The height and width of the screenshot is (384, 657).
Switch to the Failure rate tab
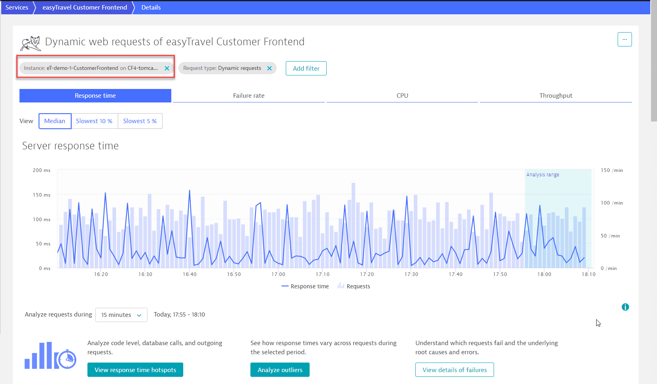(x=249, y=96)
